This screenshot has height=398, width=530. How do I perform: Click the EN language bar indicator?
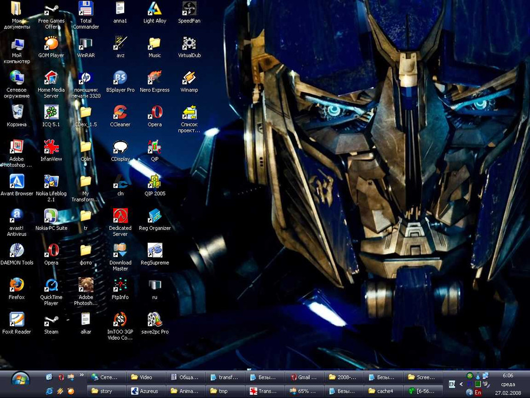click(452, 384)
